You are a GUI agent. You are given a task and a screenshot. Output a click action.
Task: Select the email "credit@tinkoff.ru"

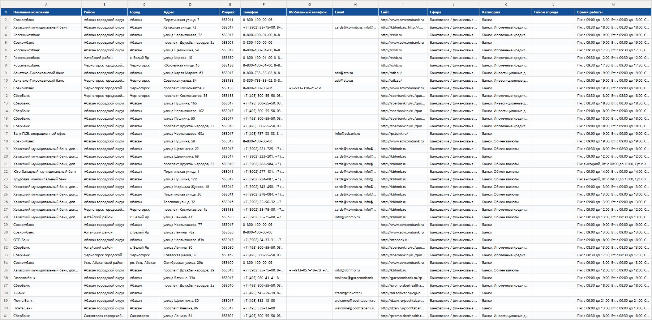point(355,293)
